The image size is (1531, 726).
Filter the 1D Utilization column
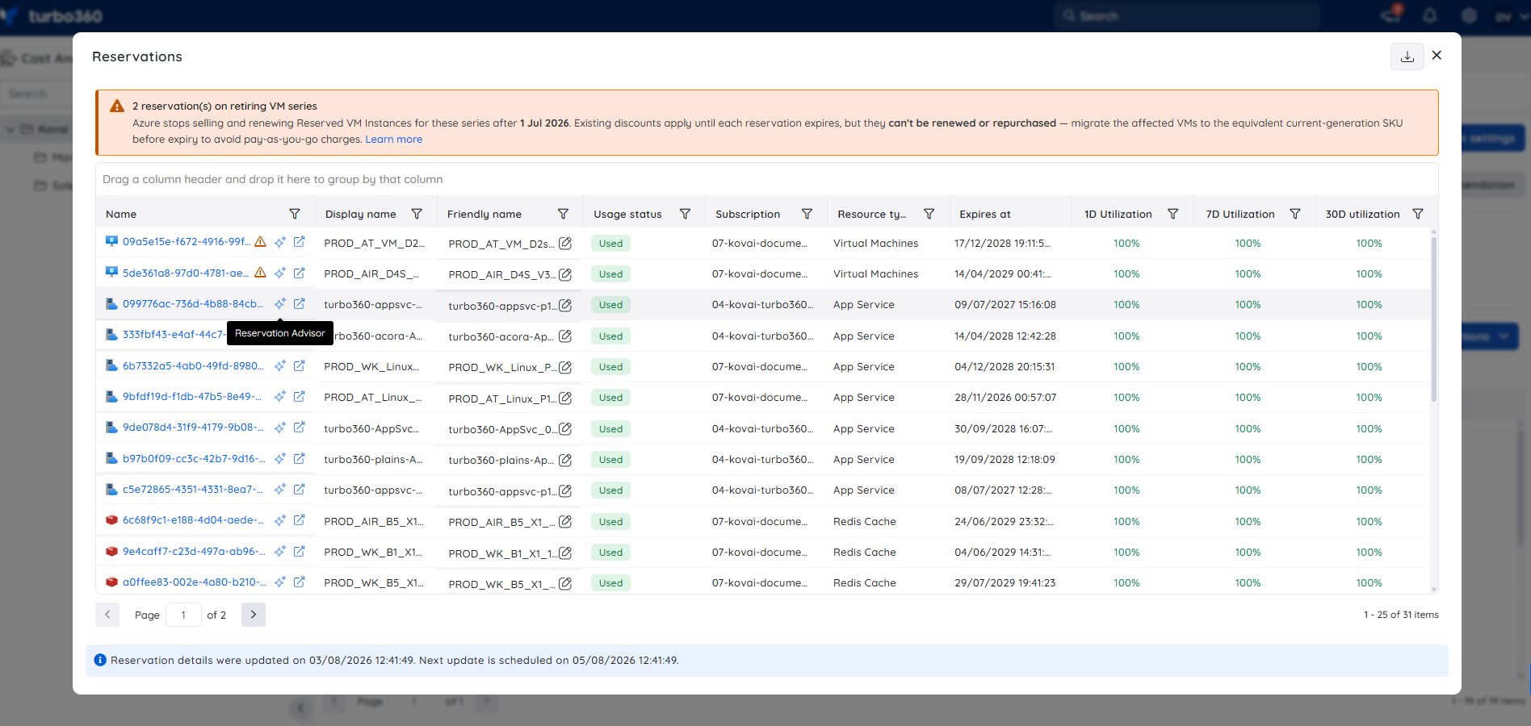1172,214
